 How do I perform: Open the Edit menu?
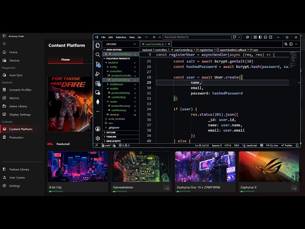111,37
